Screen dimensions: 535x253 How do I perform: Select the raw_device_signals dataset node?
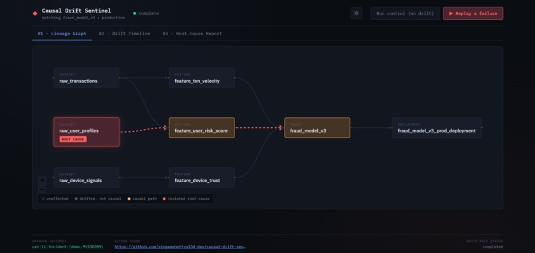click(x=86, y=177)
